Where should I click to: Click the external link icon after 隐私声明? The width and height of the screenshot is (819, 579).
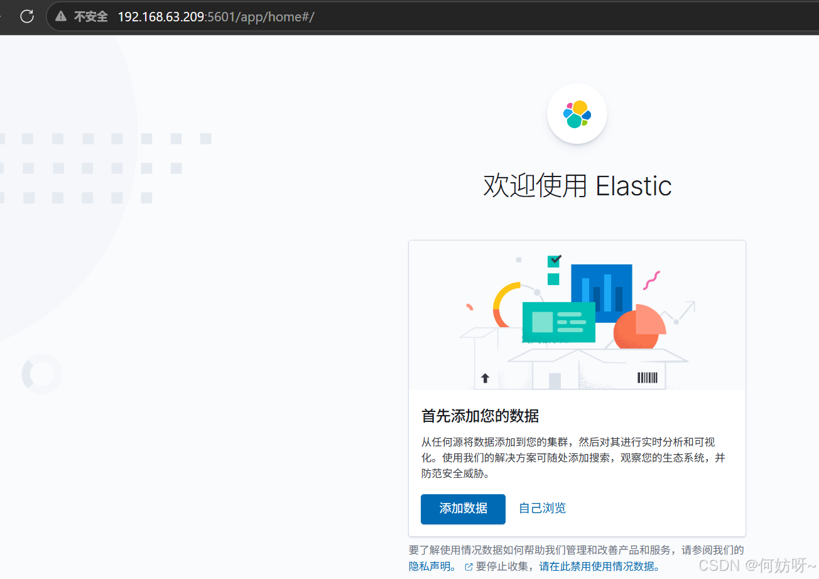click(x=468, y=566)
